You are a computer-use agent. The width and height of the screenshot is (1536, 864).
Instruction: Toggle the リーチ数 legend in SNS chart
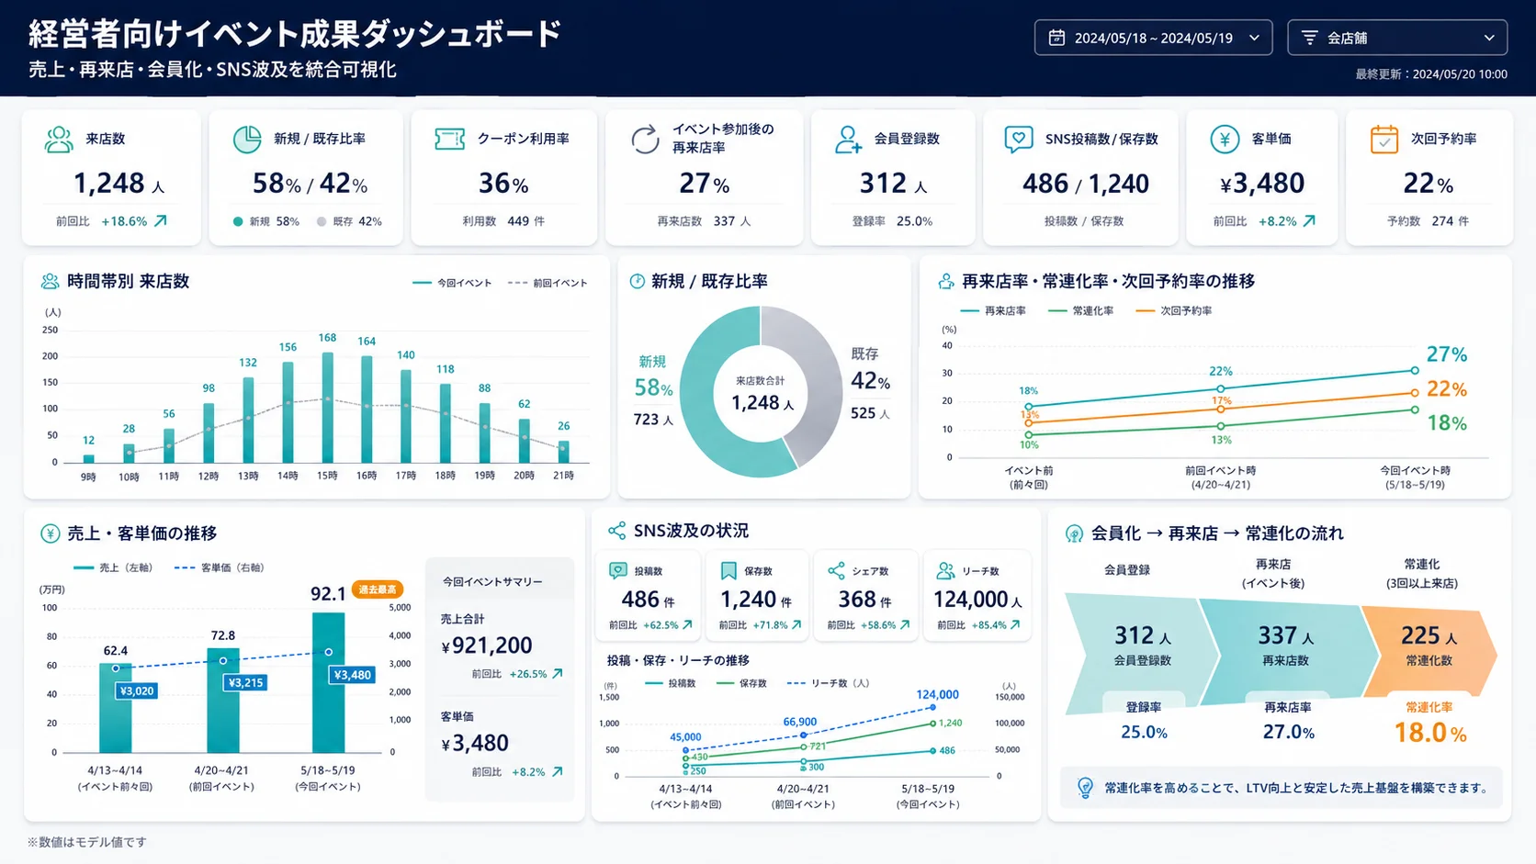828,683
